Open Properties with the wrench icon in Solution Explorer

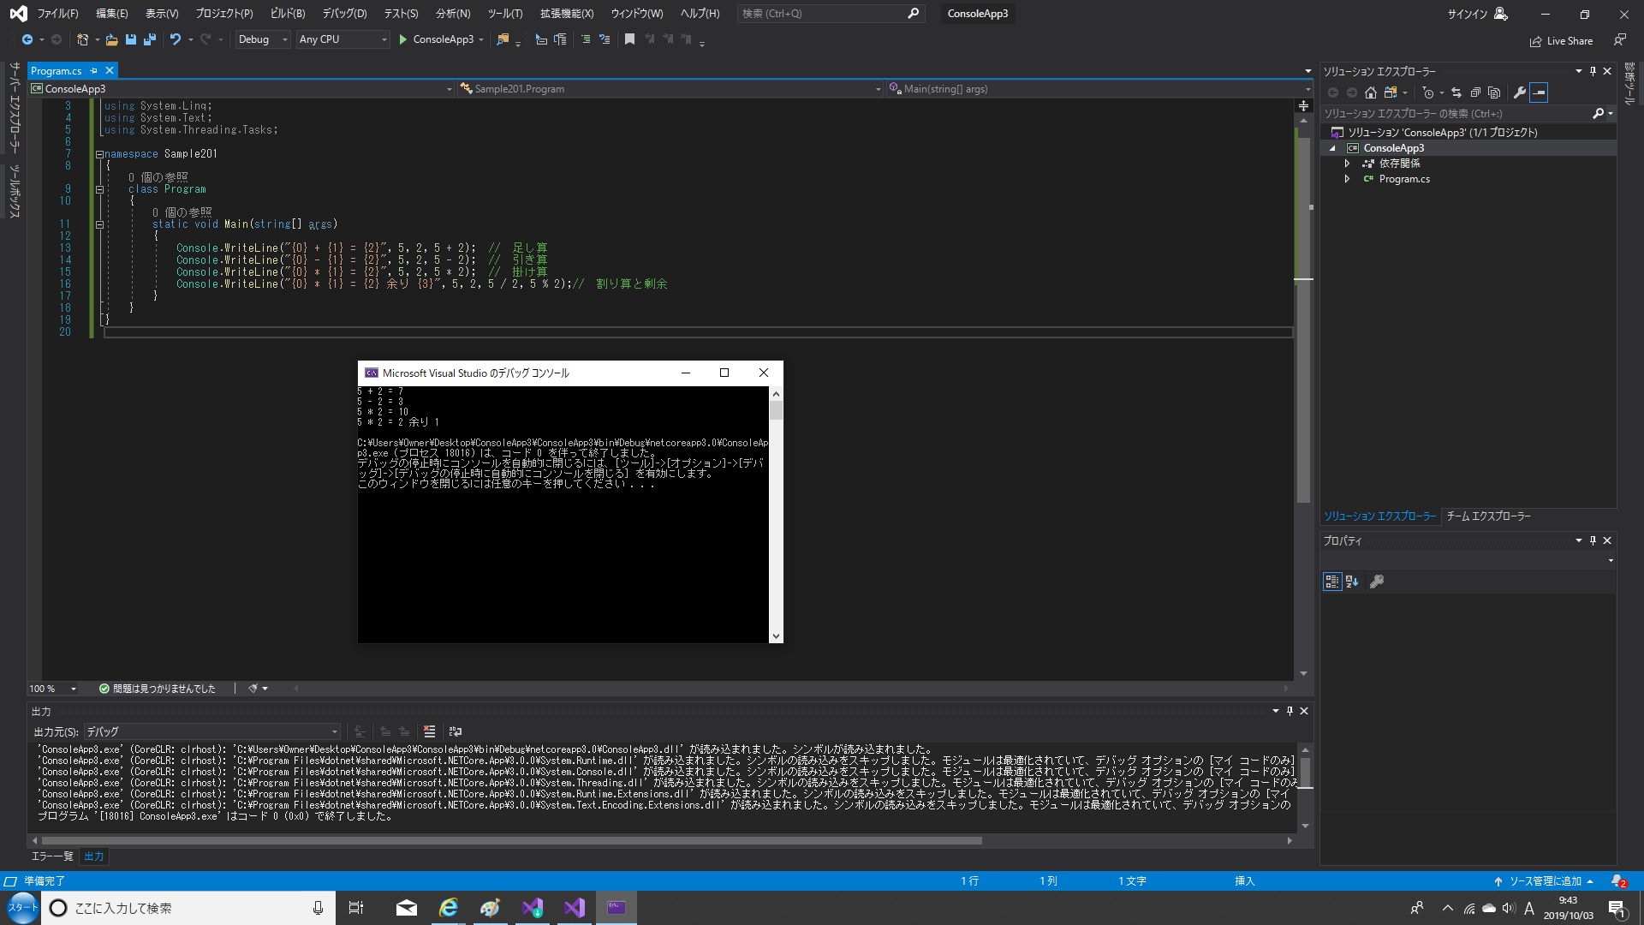[x=1519, y=92]
